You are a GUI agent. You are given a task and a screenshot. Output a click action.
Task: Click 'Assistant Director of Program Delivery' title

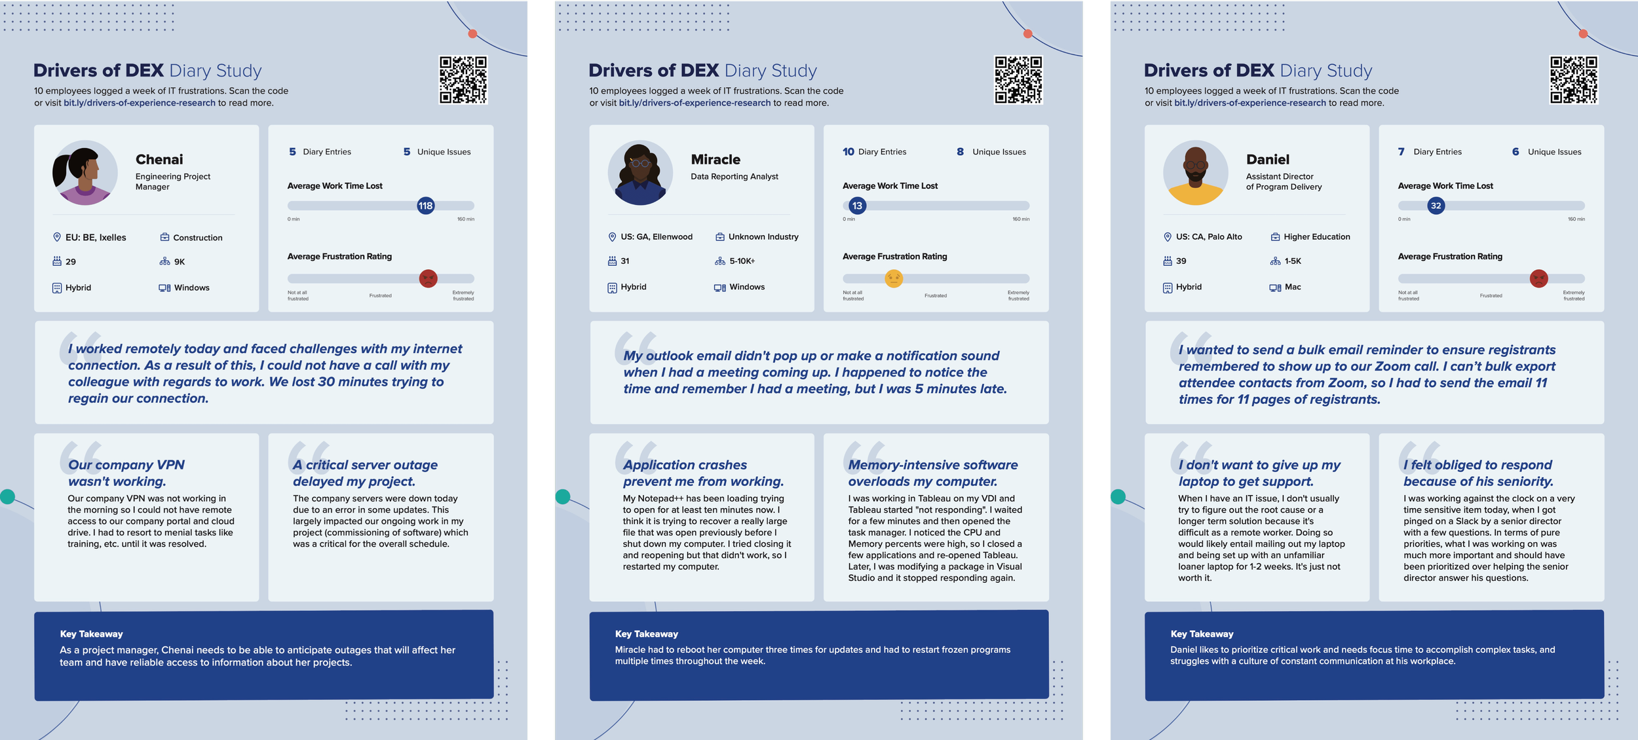coord(1284,181)
